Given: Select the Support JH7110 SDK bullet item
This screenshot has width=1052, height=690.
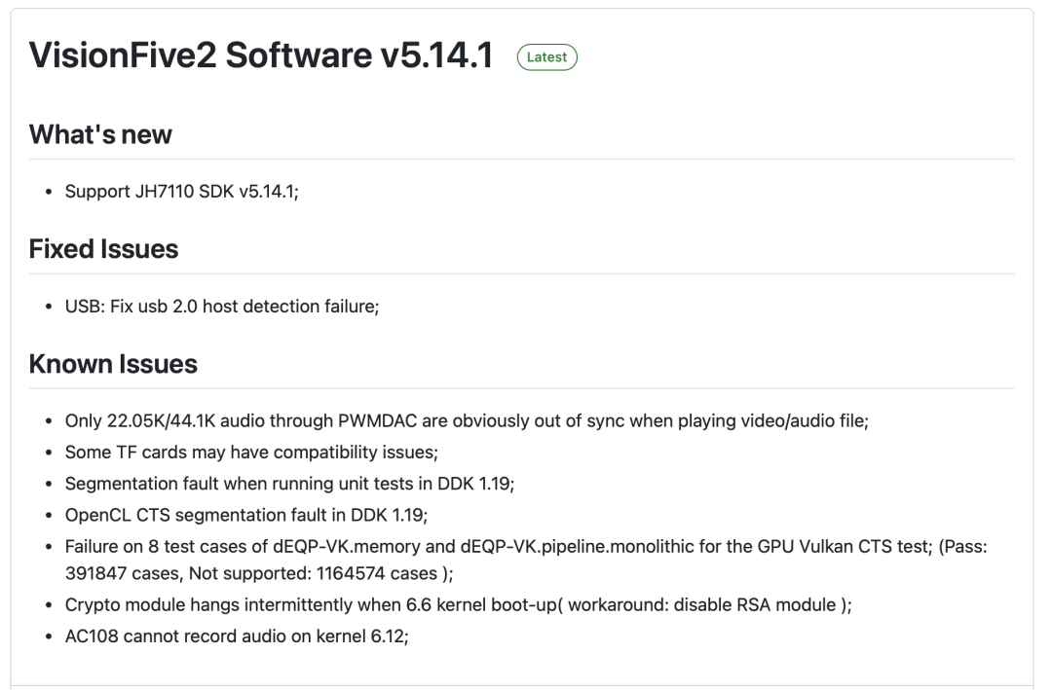Looking at the screenshot, I should (181, 192).
